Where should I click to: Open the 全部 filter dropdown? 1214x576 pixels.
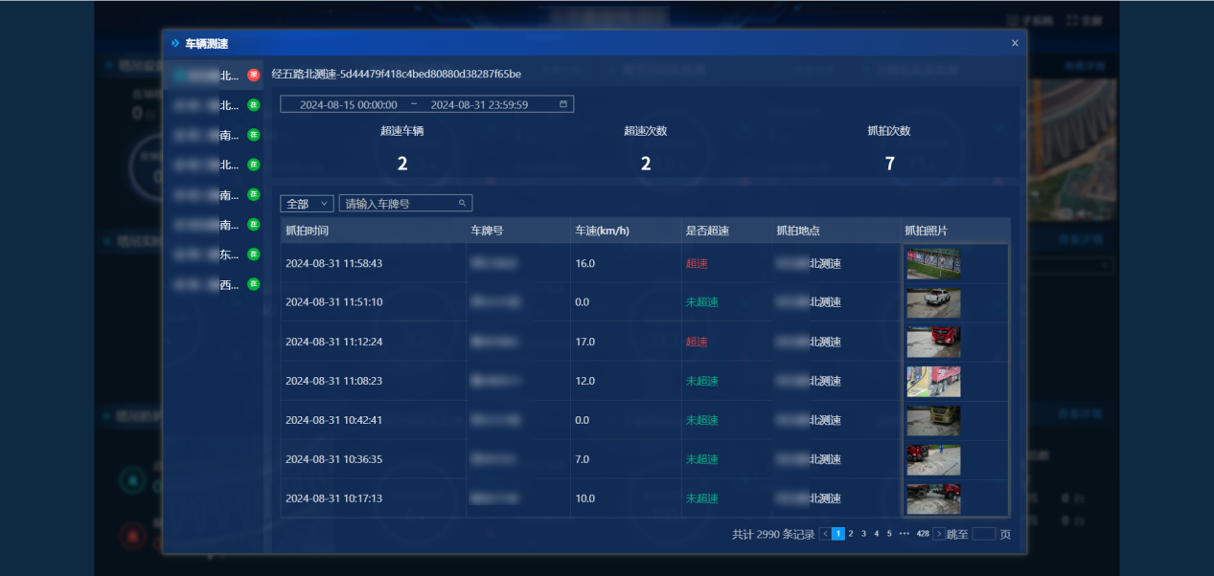[x=307, y=204]
